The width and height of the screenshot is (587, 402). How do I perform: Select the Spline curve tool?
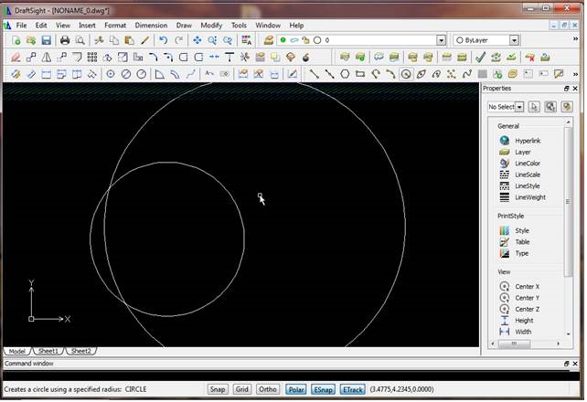pos(467,74)
